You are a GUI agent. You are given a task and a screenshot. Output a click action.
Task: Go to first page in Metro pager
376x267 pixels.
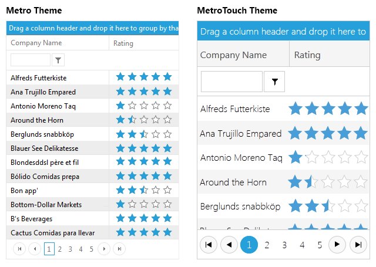(19, 249)
